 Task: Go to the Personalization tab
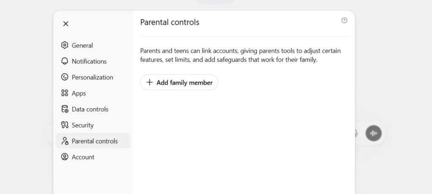coord(92,77)
